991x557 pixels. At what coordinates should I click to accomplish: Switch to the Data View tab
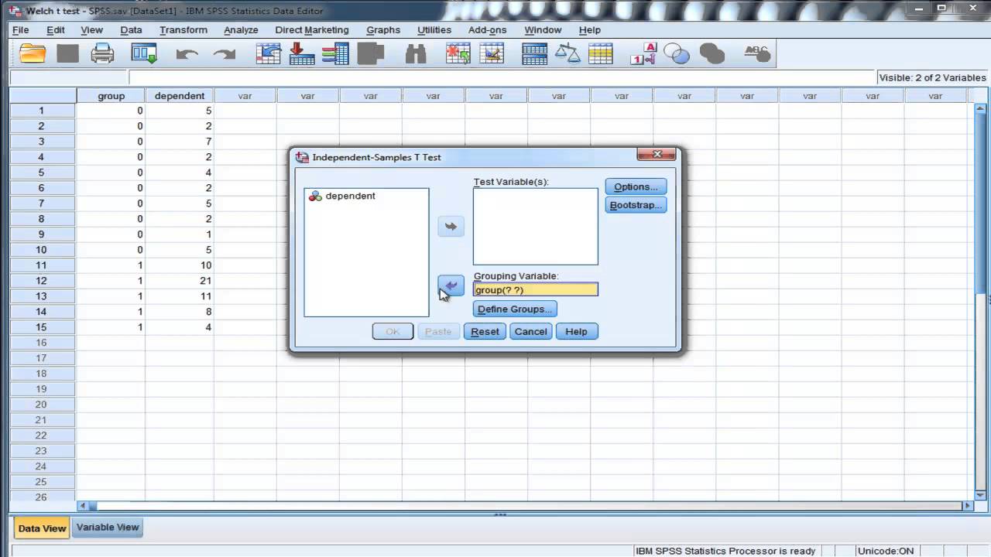click(42, 528)
